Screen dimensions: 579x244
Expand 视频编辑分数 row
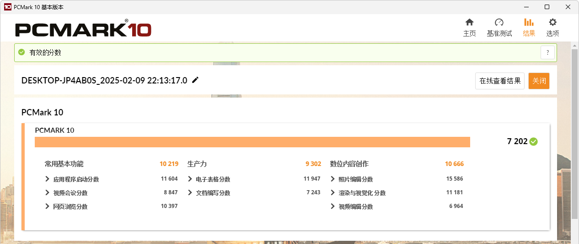tap(333, 206)
